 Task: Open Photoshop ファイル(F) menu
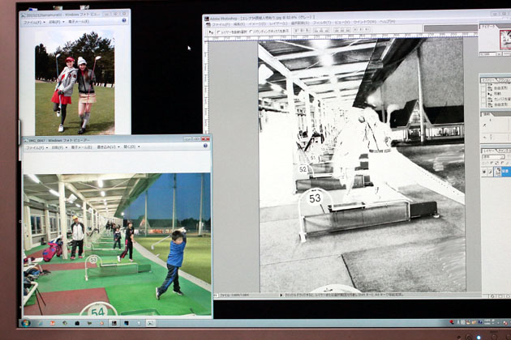coord(221,24)
